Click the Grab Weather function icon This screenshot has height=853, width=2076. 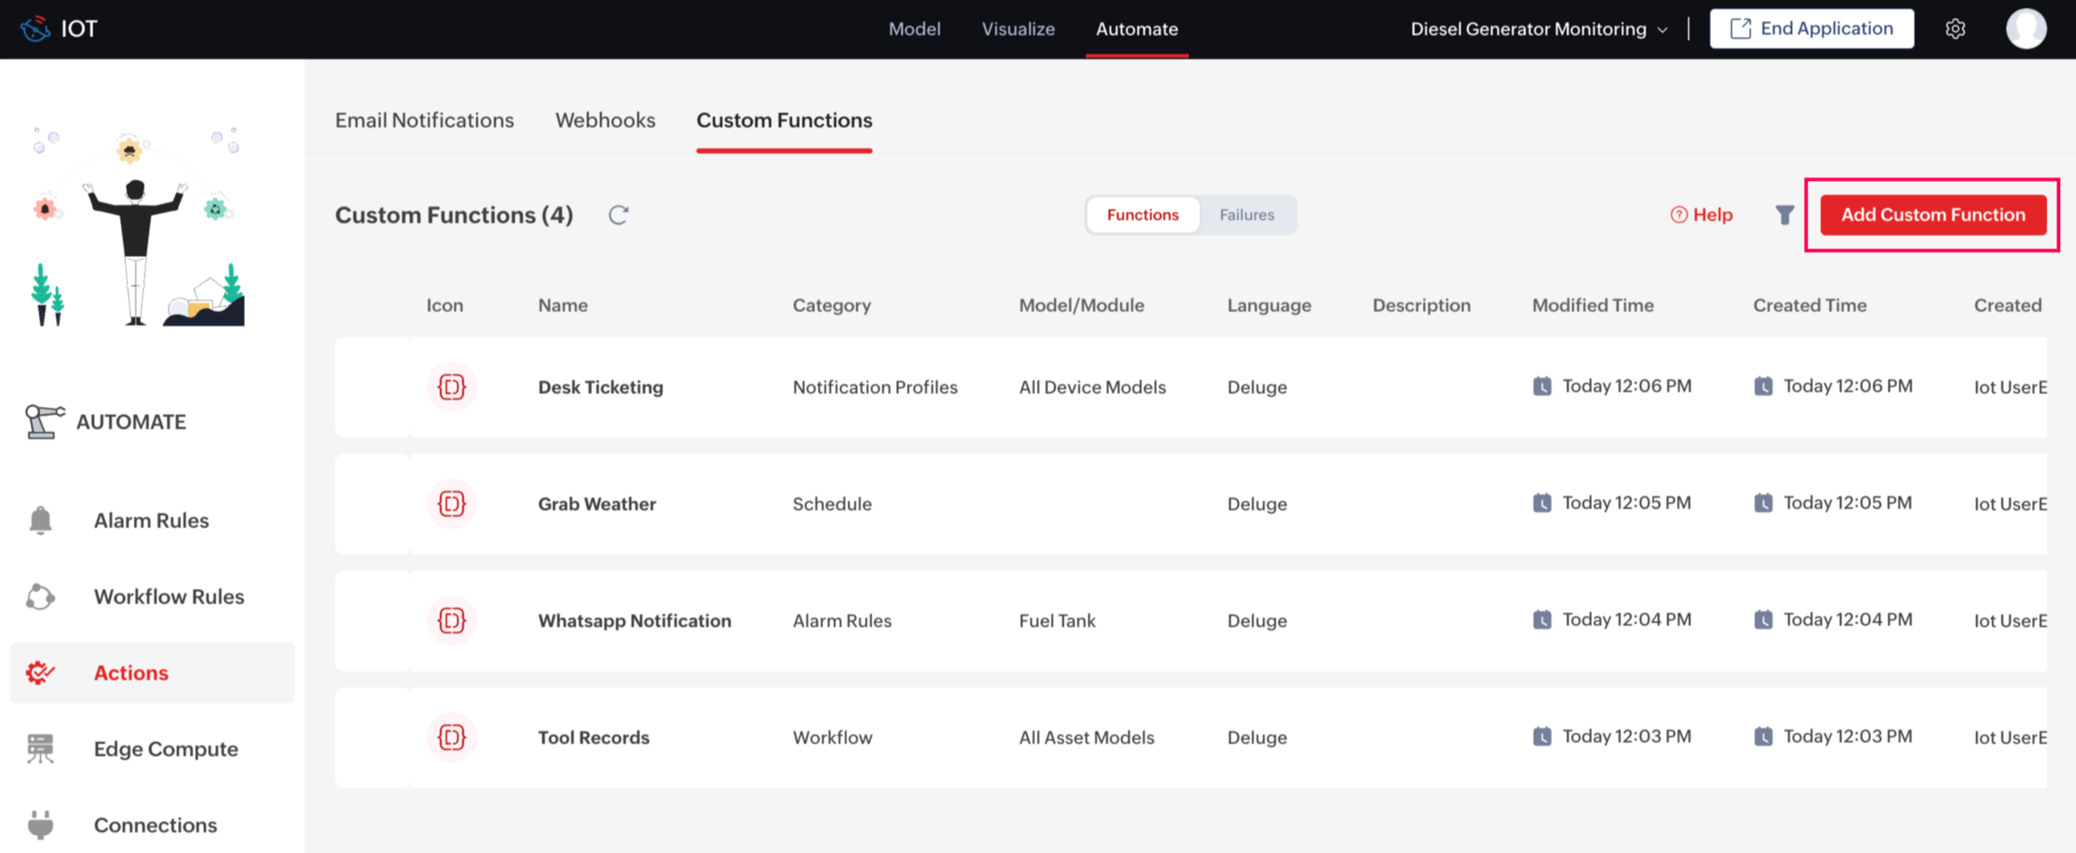[451, 504]
